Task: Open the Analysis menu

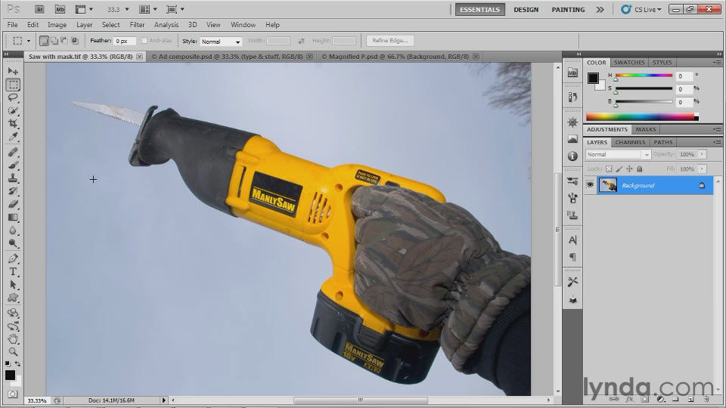Action: [166, 25]
